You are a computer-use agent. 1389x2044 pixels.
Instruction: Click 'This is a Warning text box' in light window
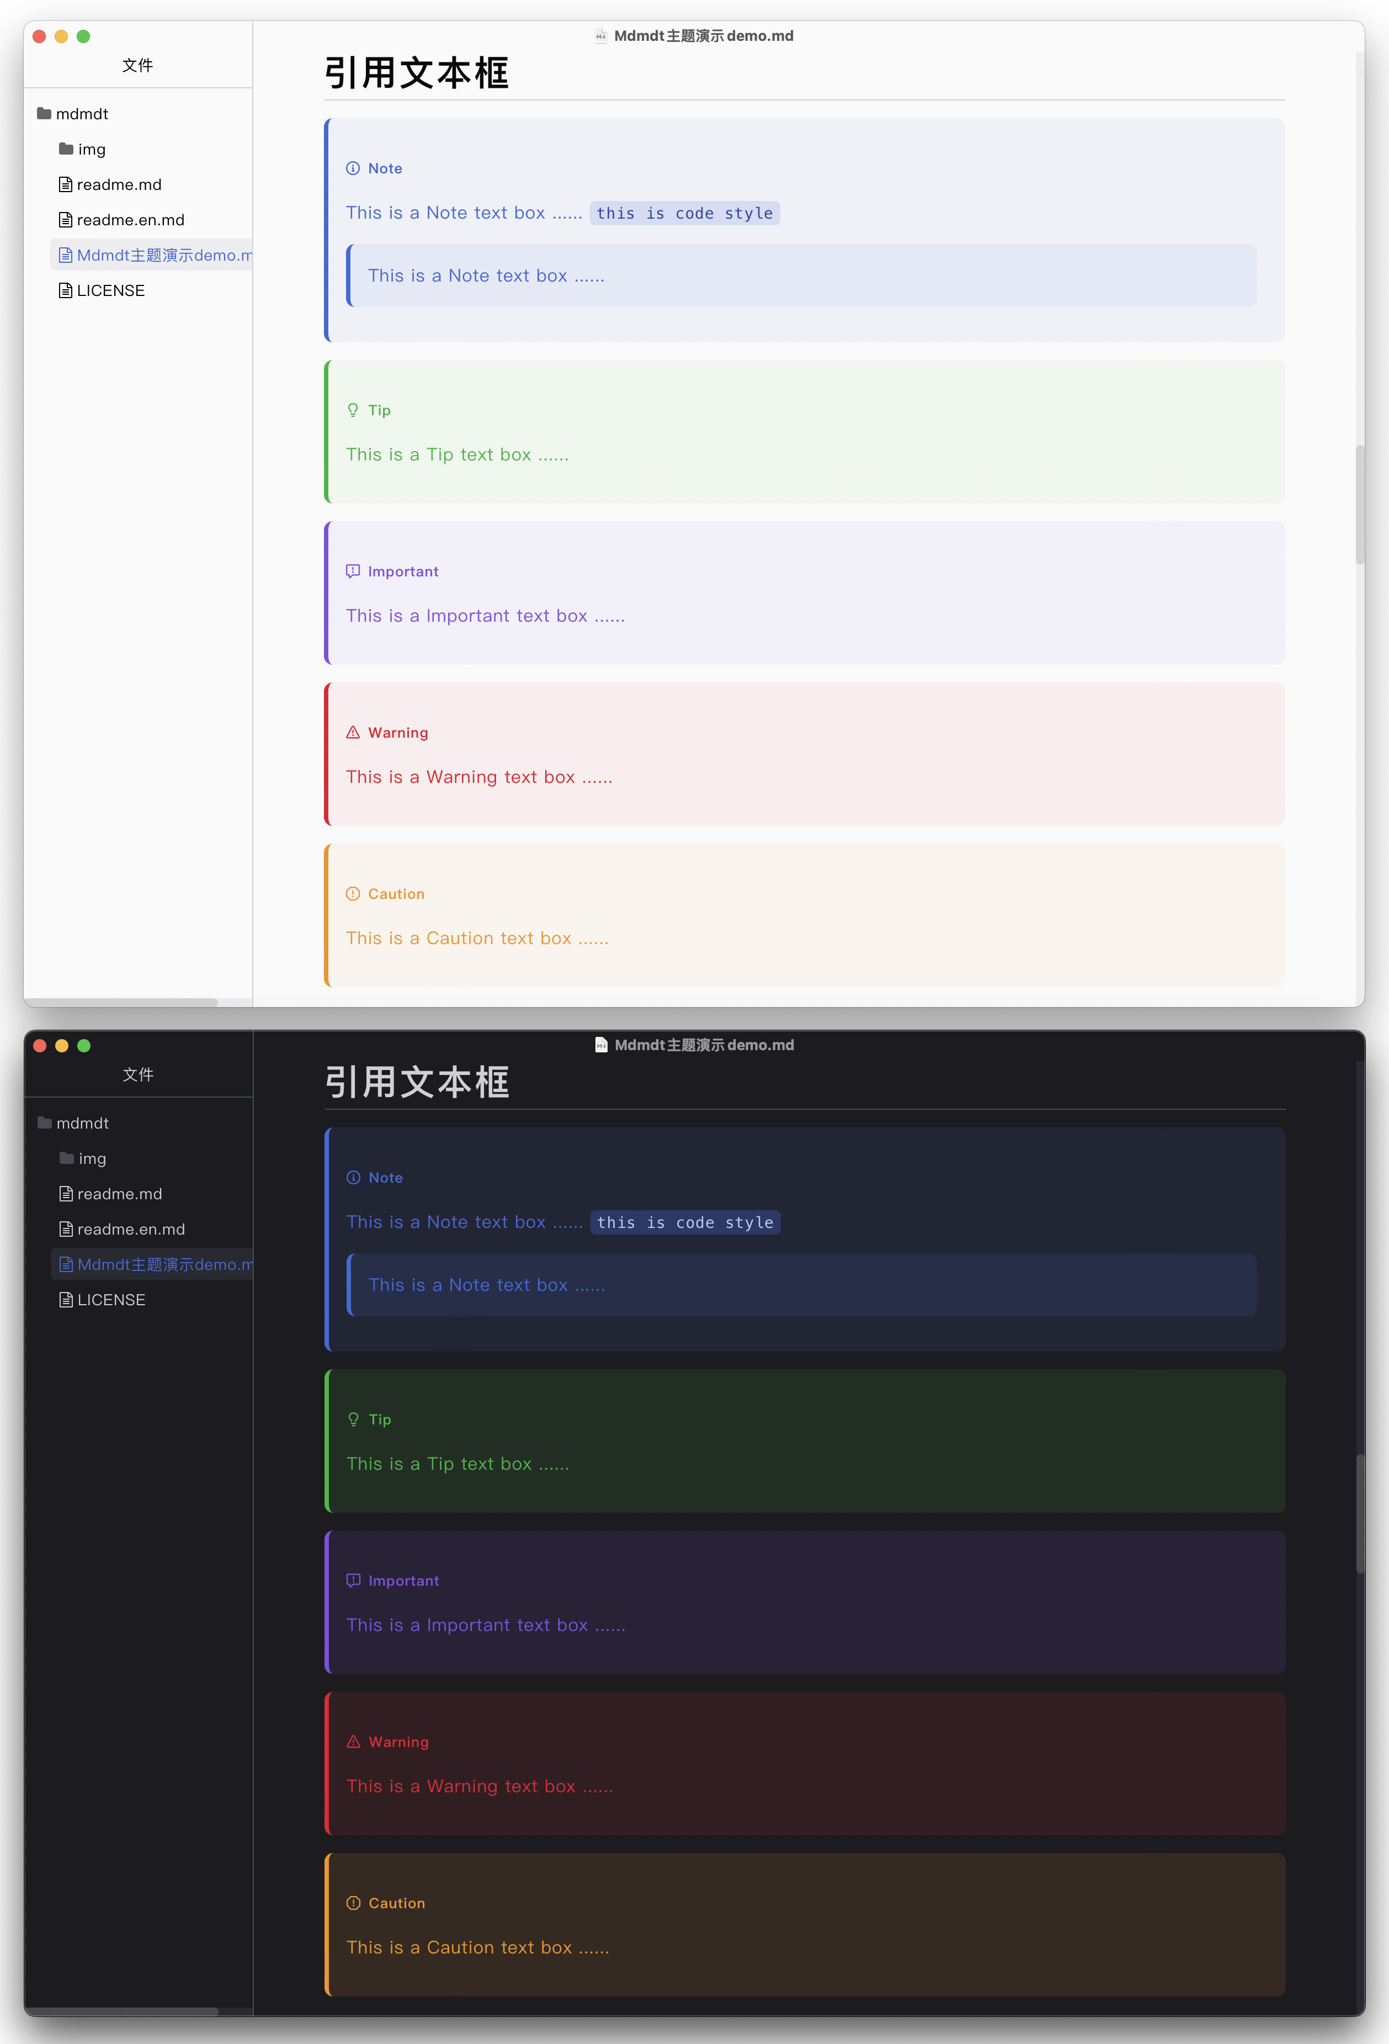[479, 777]
